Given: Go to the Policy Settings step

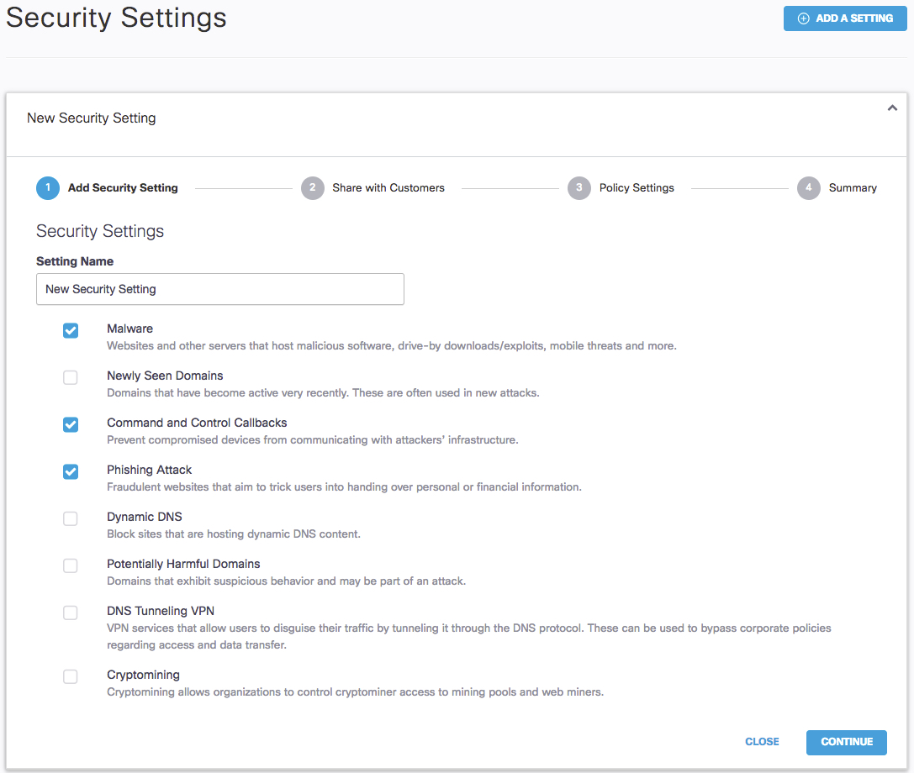Looking at the screenshot, I should click(x=637, y=188).
